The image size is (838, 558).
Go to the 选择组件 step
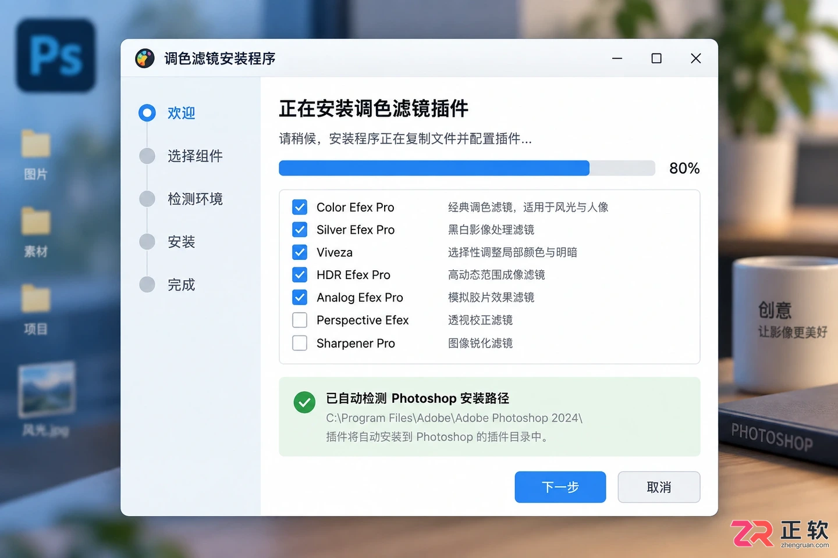point(181,156)
